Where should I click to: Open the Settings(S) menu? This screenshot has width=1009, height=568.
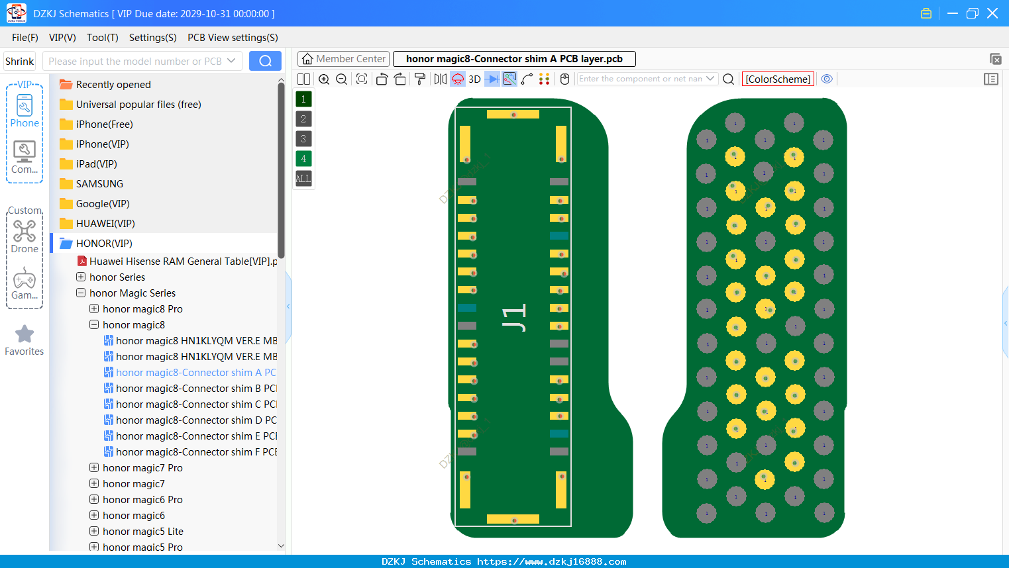pyautogui.click(x=153, y=38)
